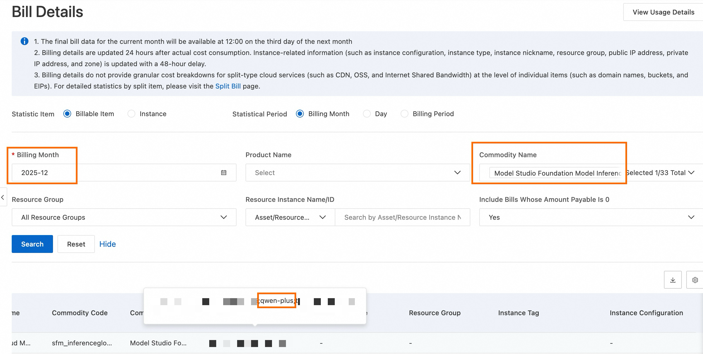Click the Search by Asset/Resource Instance input field

[402, 217]
